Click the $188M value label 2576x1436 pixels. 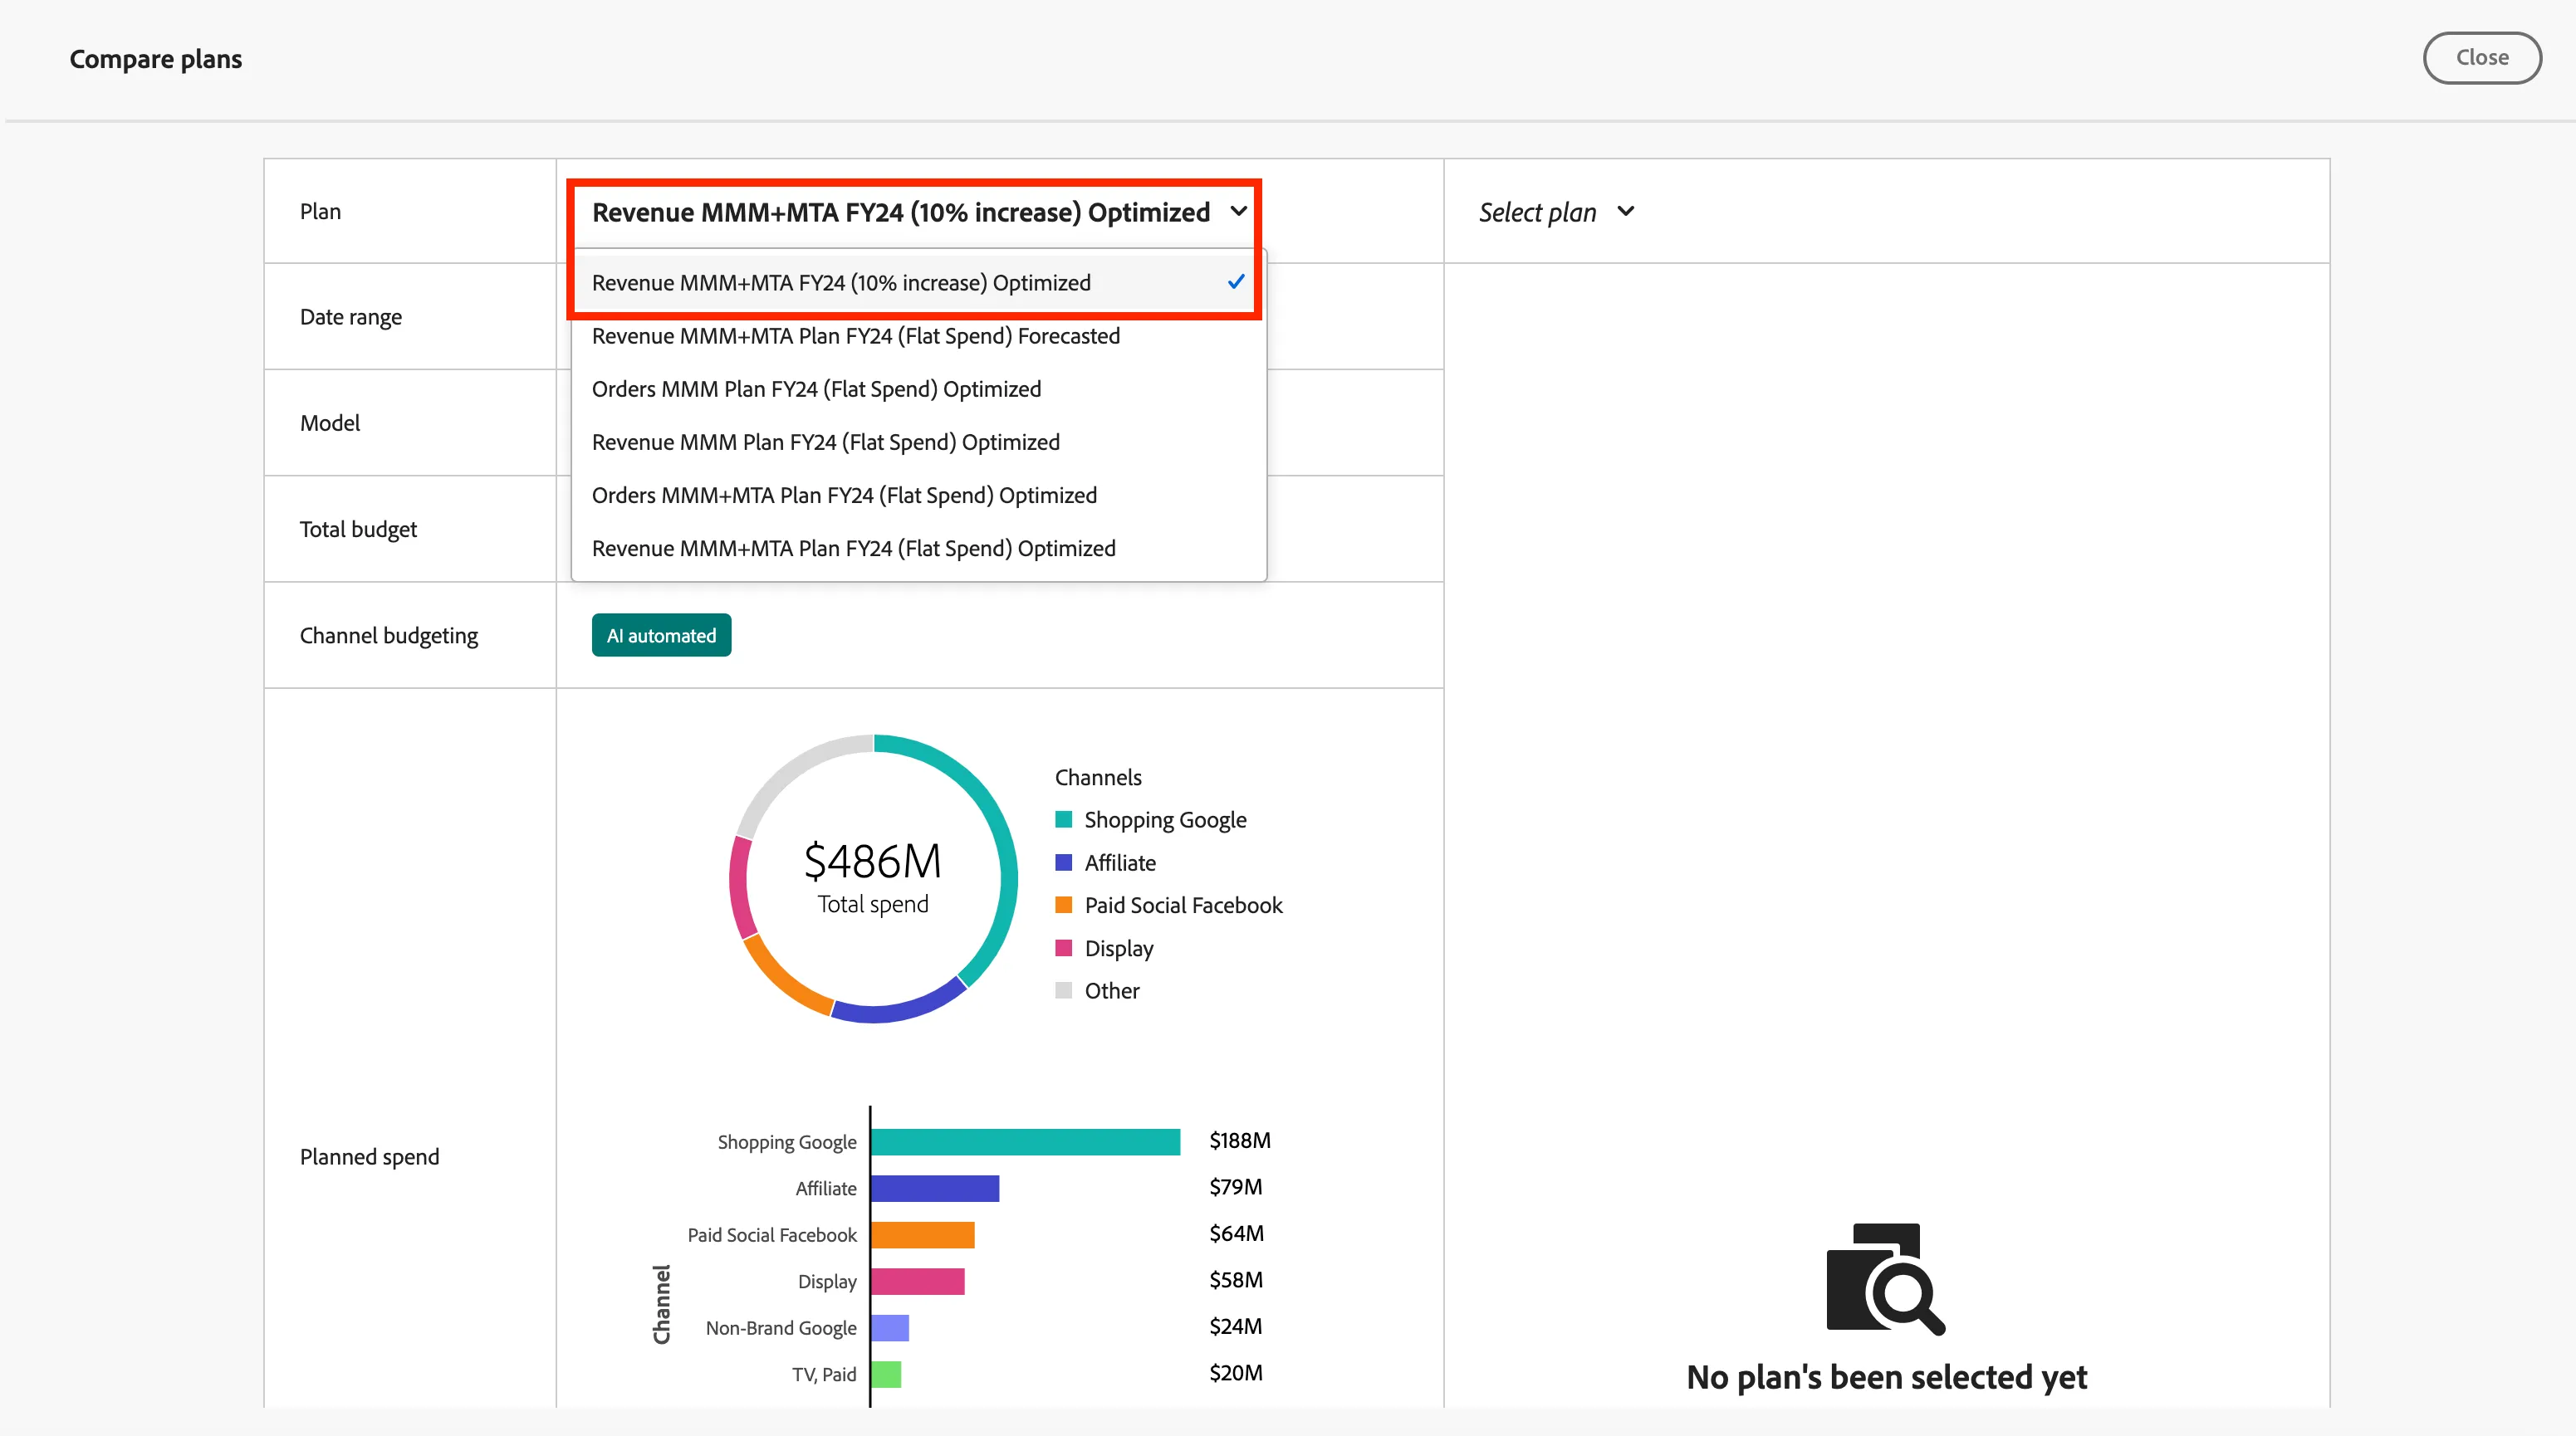click(x=1240, y=1140)
